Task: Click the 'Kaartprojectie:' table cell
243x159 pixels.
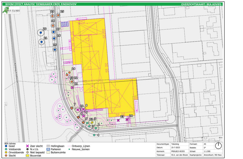Action: 196,155
